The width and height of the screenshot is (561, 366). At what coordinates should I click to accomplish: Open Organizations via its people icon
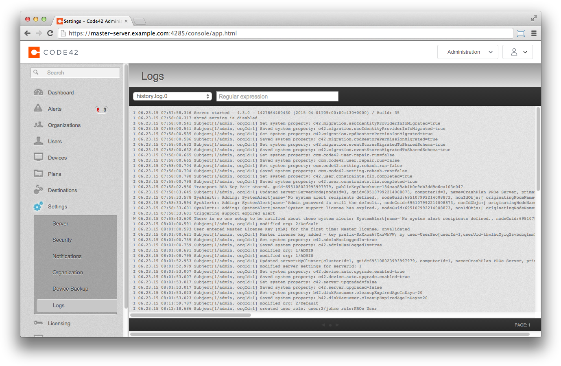tap(38, 125)
